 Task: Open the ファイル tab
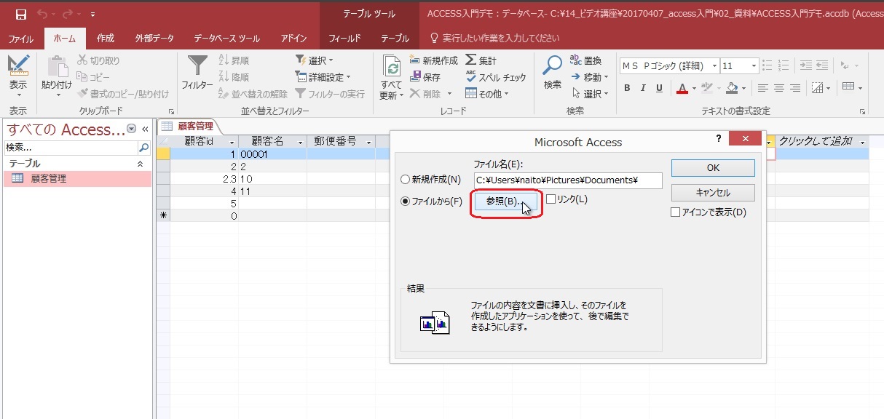tap(21, 39)
